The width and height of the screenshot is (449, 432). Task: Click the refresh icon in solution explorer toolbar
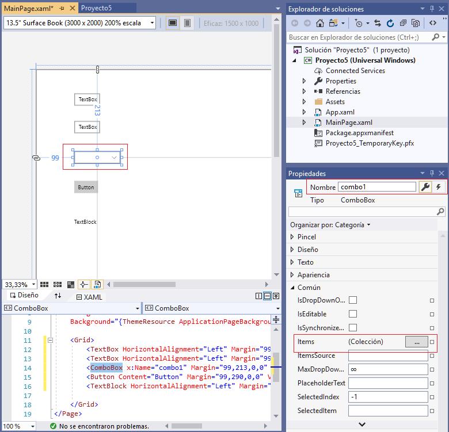pyautogui.click(x=390, y=24)
